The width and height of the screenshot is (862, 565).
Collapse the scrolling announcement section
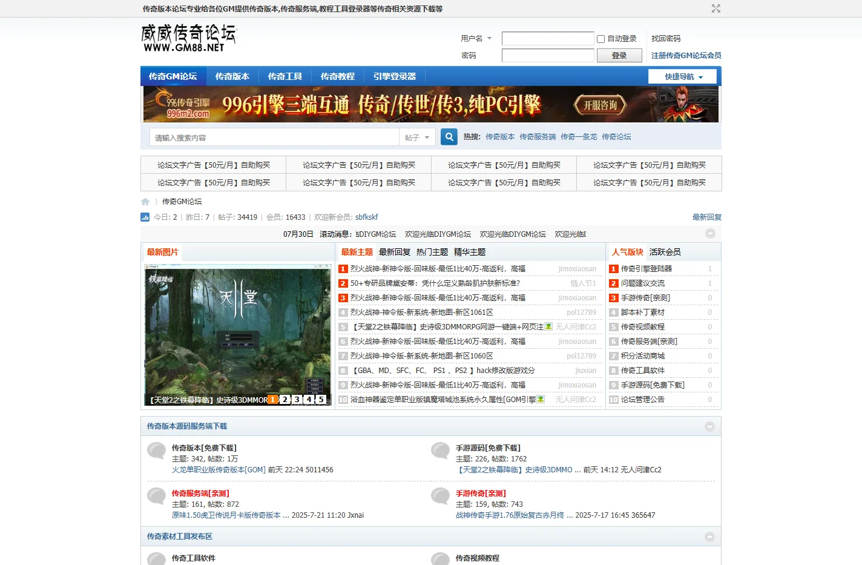point(710,234)
